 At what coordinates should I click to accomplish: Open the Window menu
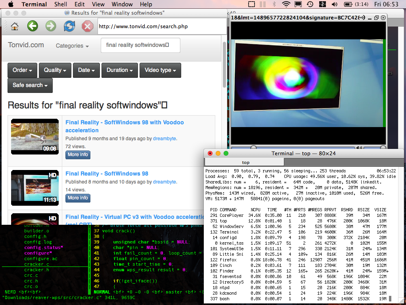click(122, 4)
